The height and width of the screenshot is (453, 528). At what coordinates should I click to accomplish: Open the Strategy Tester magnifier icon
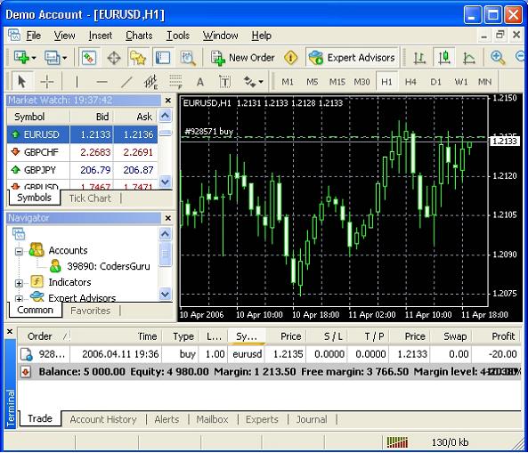click(188, 58)
